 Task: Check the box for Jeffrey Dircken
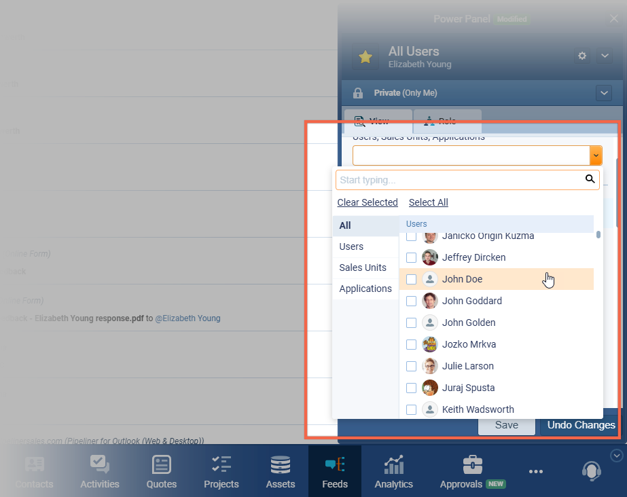pyautogui.click(x=412, y=258)
